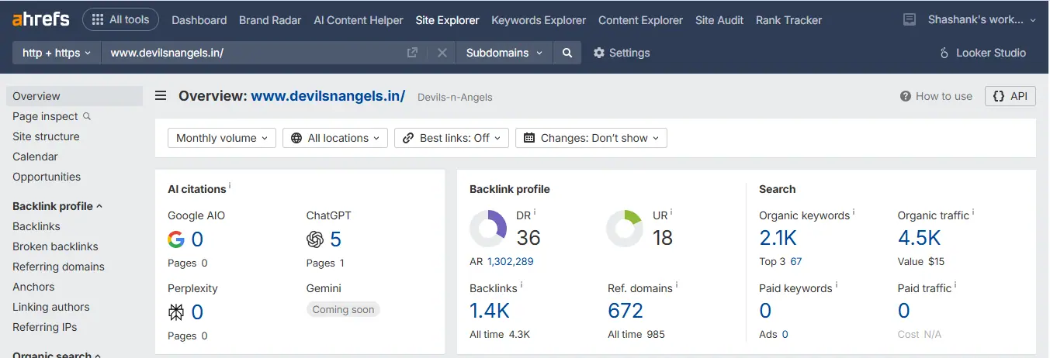Open the Best links: Off filter
The width and height of the screenshot is (1050, 358).
point(452,138)
